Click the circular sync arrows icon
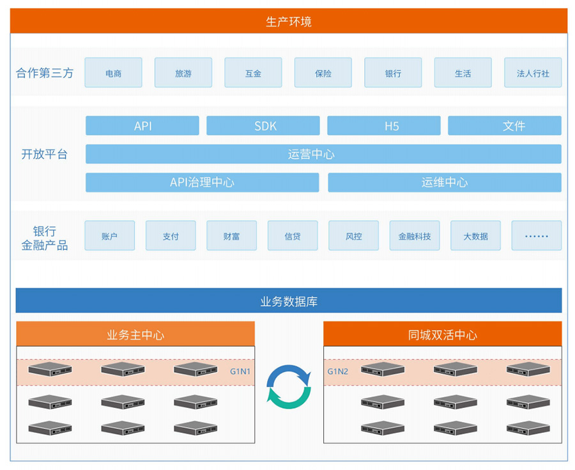This screenshot has height=470, width=575. 289,387
